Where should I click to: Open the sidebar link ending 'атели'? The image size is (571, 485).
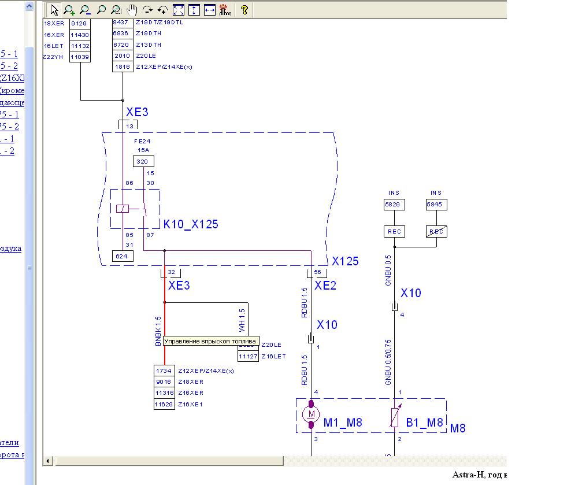[x=9, y=442]
